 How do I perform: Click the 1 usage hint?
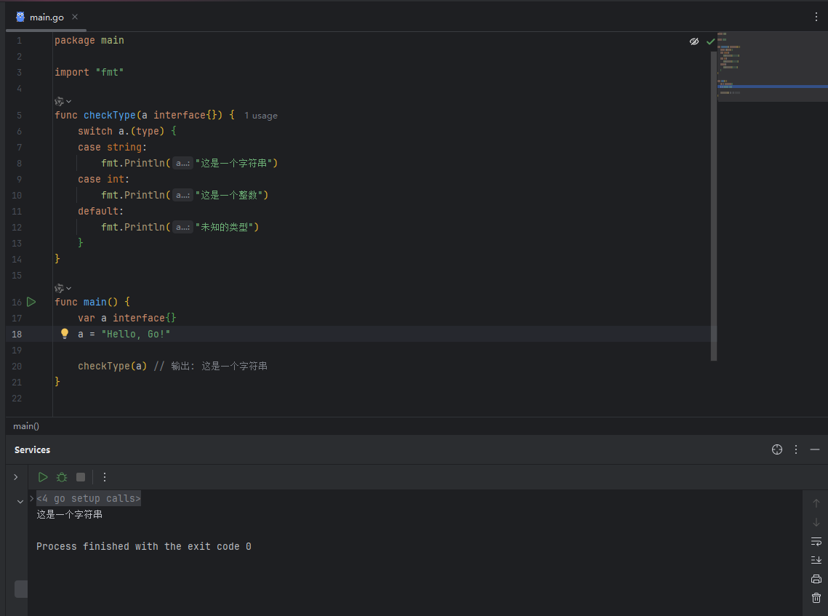point(260,116)
